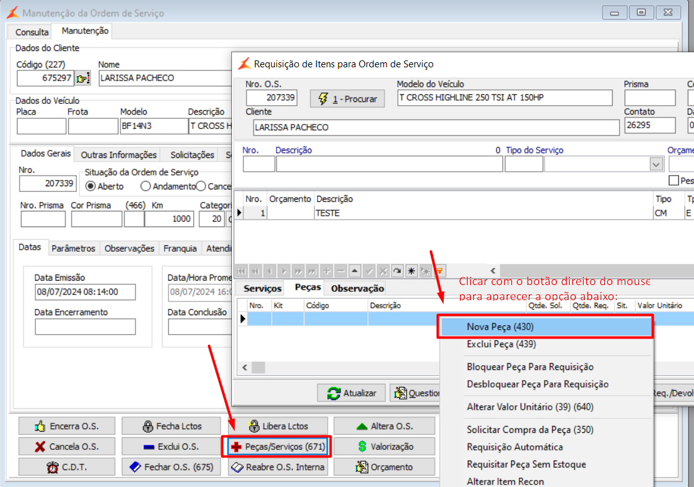Click the last-record navigator icon

313,271
